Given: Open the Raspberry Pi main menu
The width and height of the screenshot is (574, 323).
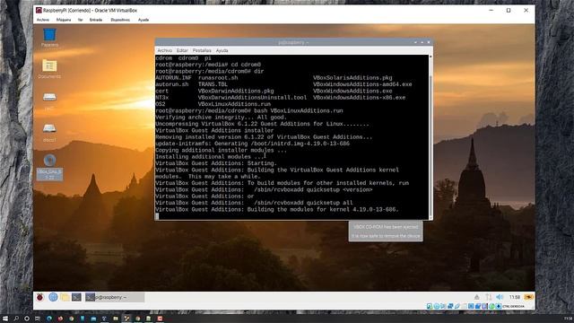Looking at the screenshot, I should 39,297.
